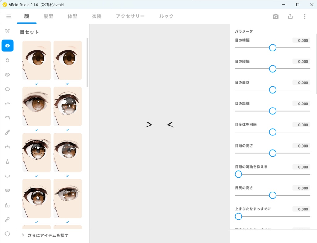
Task: Open the Eye White oval icon
Action: tap(7, 89)
